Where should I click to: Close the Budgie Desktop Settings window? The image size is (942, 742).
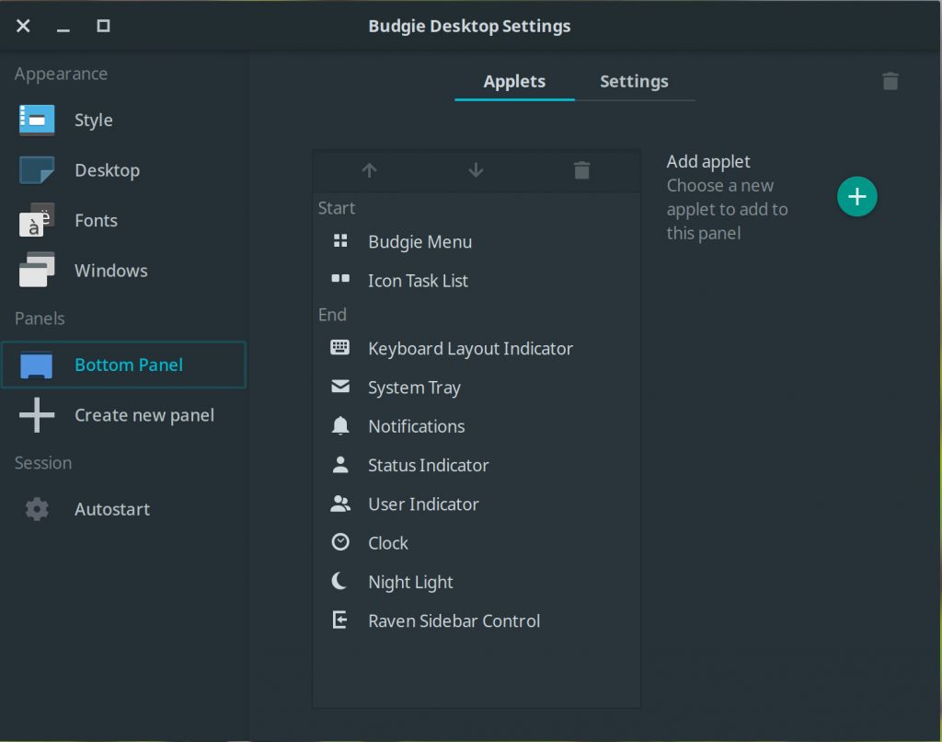23,26
